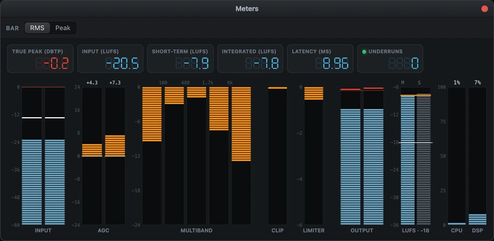The height and width of the screenshot is (241, 494).
Task: Click the LIMITER meter label
Action: (314, 231)
